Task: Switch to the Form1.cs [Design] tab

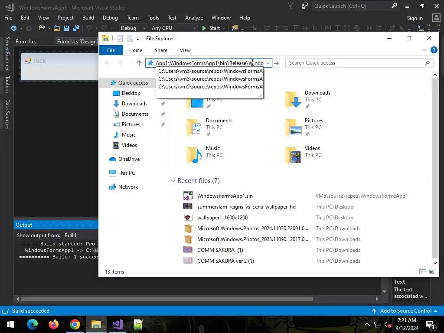Action: [77, 42]
